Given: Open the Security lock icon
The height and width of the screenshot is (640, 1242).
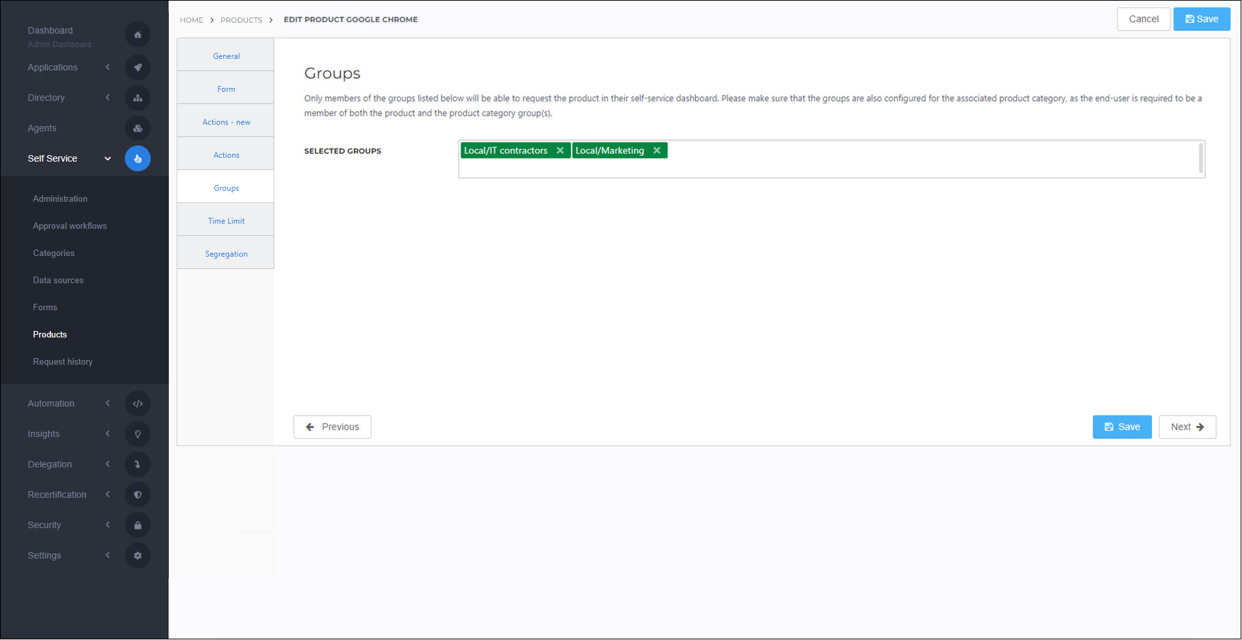Looking at the screenshot, I should pyautogui.click(x=137, y=524).
